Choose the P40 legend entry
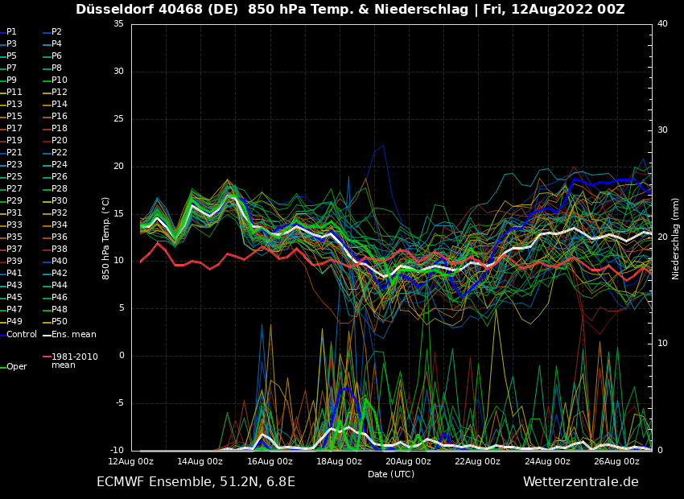The width and height of the screenshot is (684, 499). pos(60,262)
